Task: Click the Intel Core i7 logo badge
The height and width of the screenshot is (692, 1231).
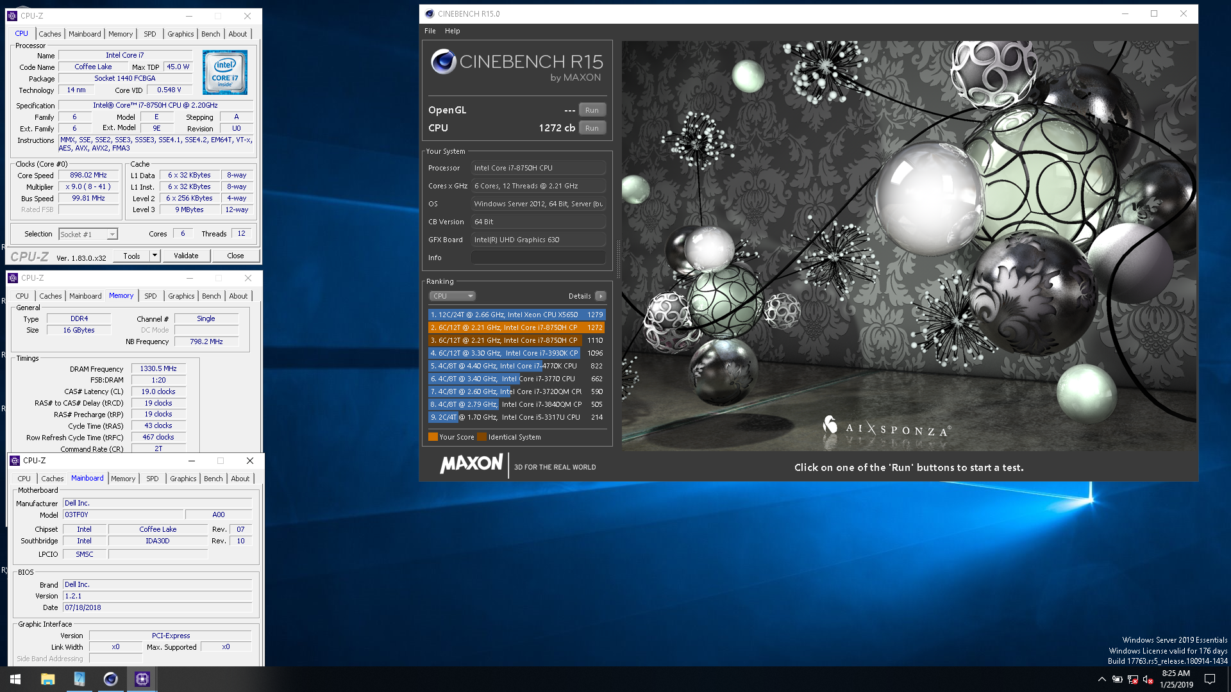Action: click(x=225, y=73)
